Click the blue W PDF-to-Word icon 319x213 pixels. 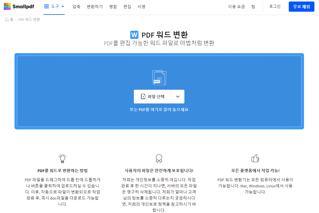pyautogui.click(x=134, y=35)
